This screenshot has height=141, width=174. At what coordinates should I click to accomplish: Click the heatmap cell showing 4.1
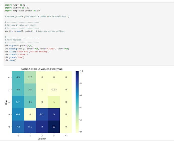click(x=30, y=102)
